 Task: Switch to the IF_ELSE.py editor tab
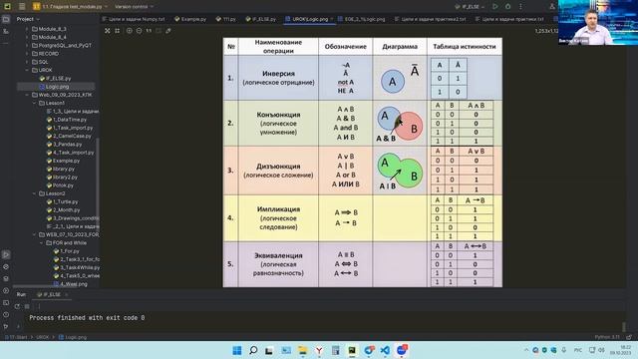point(261,19)
